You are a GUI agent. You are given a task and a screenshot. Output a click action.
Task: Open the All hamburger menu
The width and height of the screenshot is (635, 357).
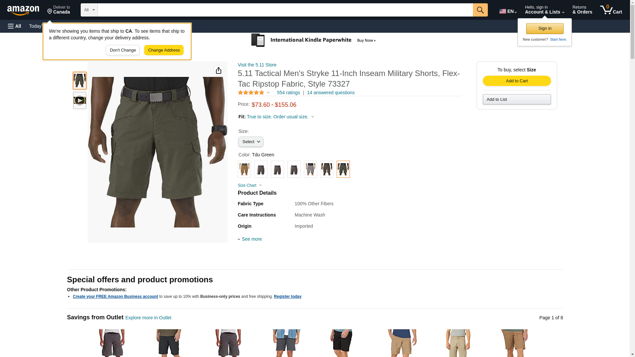click(15, 26)
